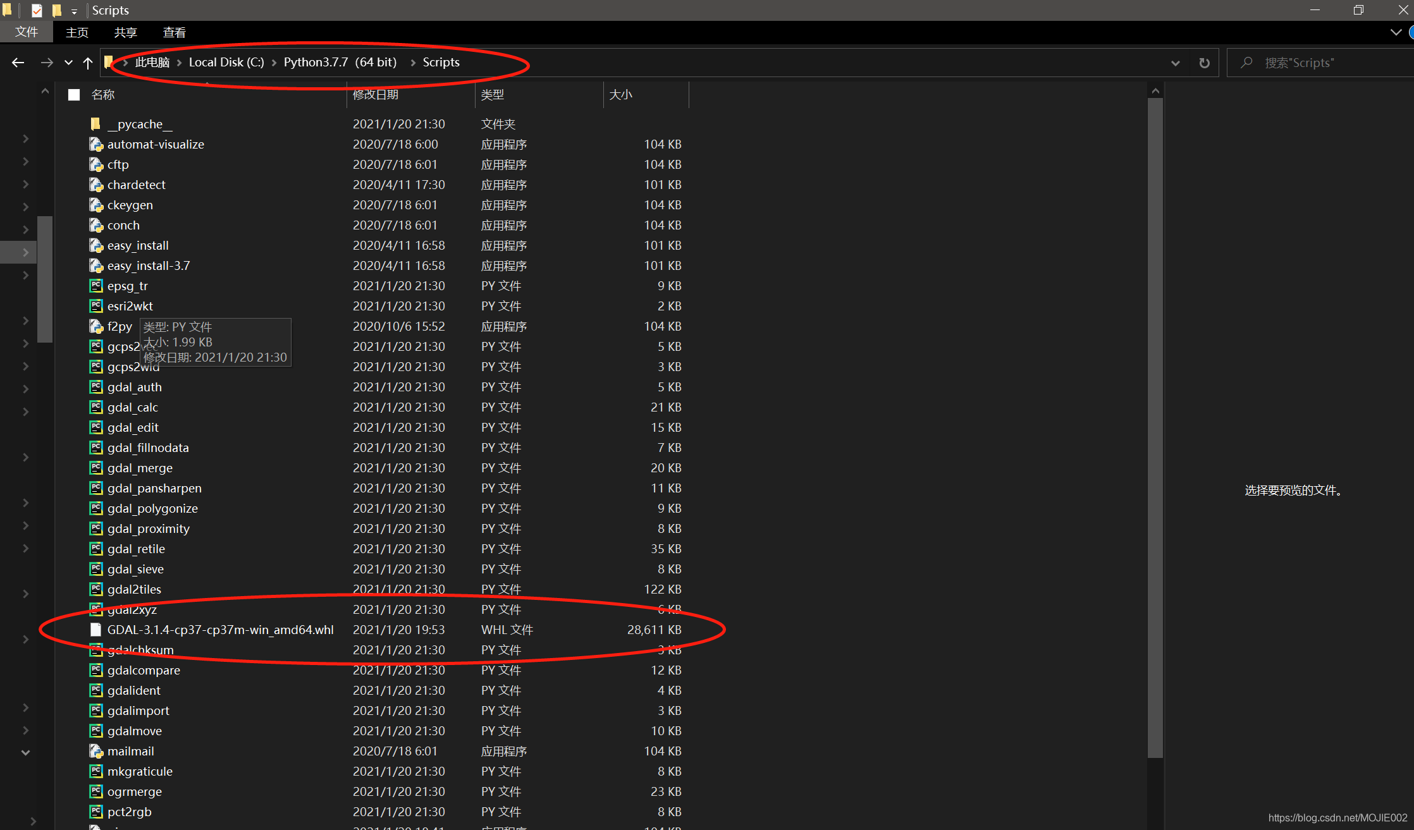Click the mailmail application icon
This screenshot has height=830, width=1414.
click(95, 751)
